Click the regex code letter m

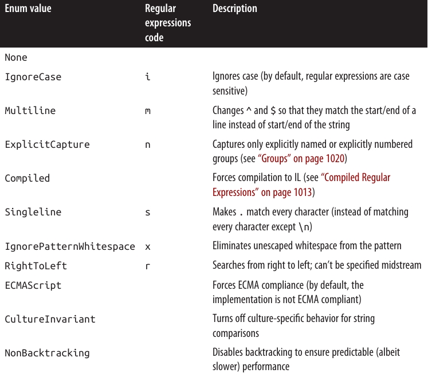pyautogui.click(x=148, y=111)
